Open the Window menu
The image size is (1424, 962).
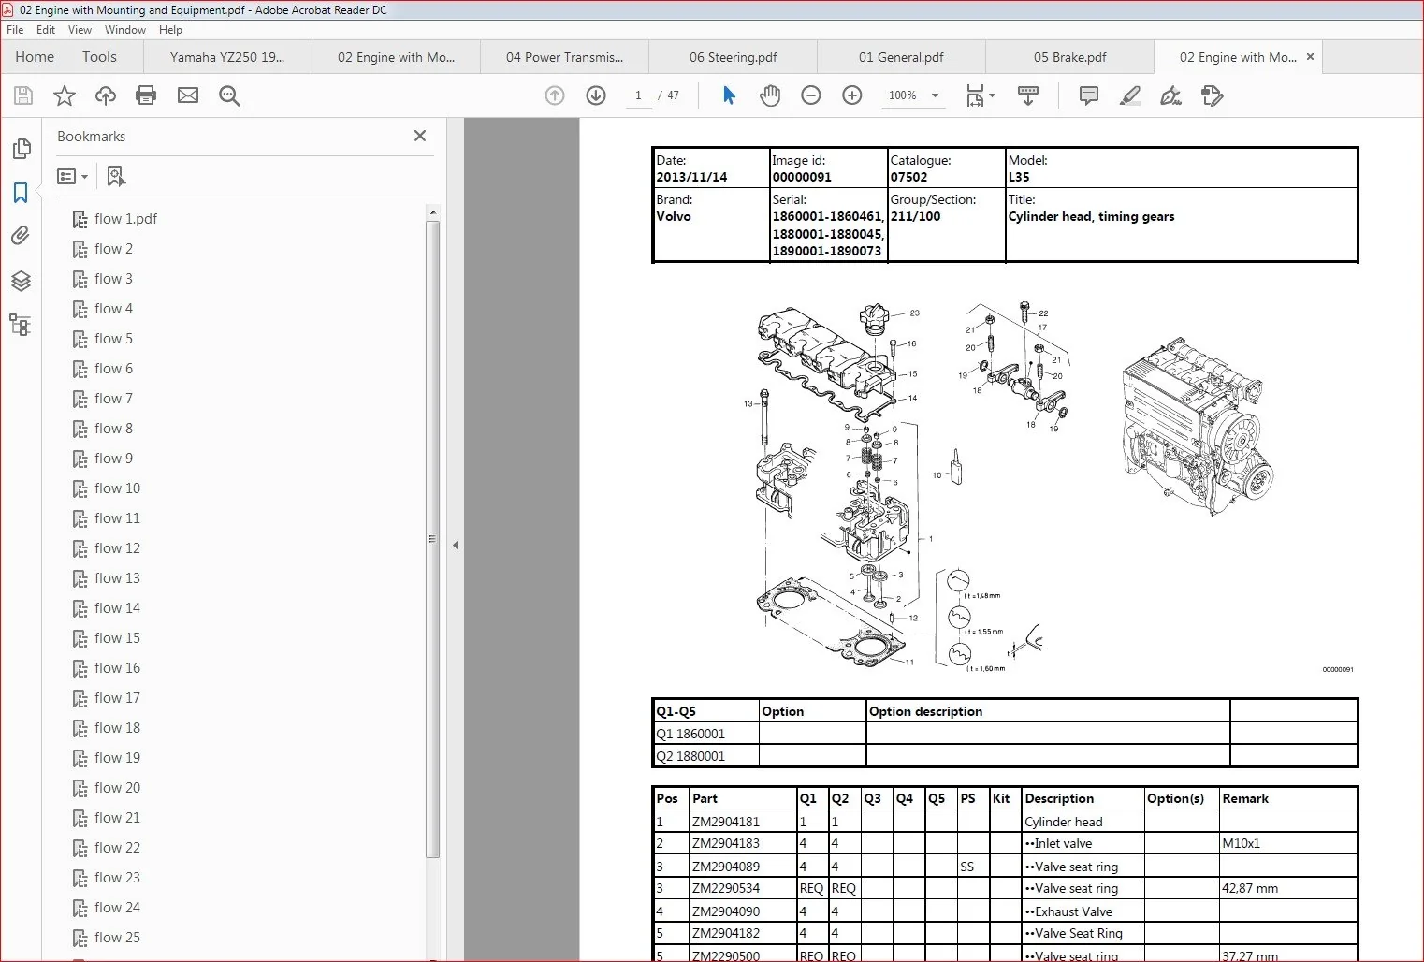pos(125,30)
